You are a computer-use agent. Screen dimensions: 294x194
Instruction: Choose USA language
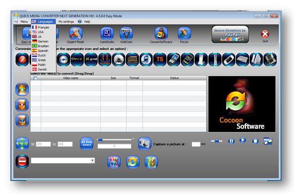[43, 32]
